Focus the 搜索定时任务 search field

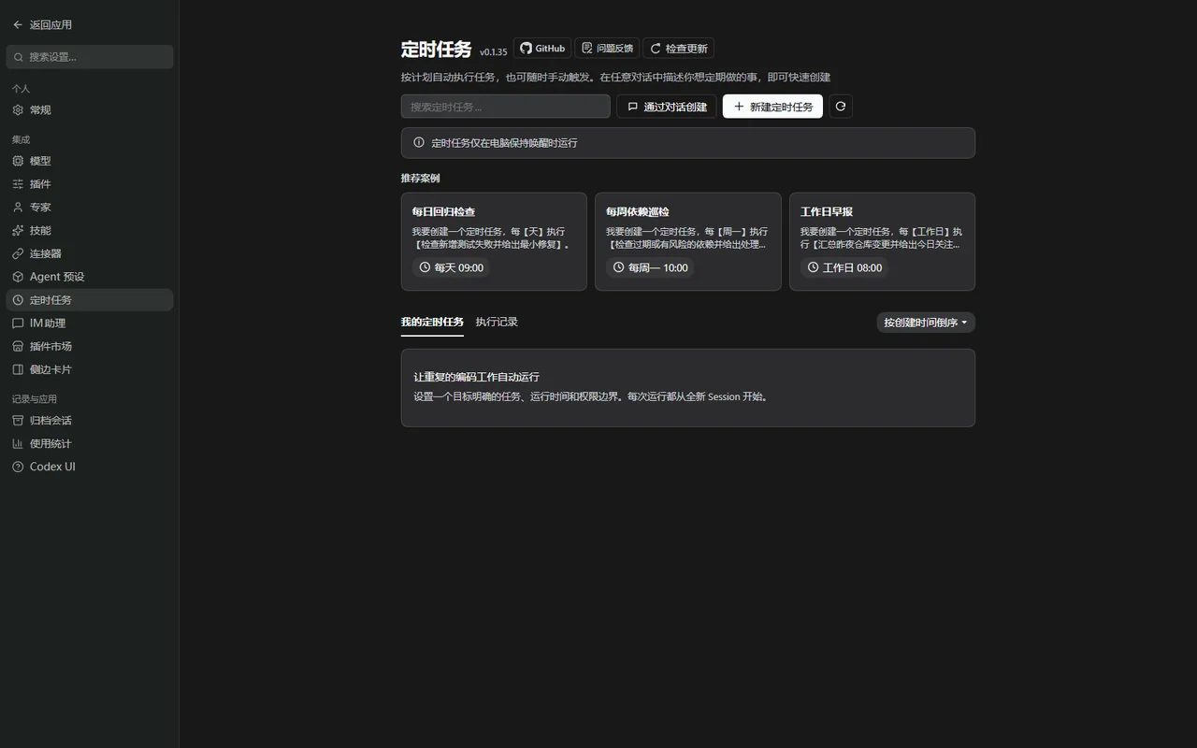click(x=506, y=107)
